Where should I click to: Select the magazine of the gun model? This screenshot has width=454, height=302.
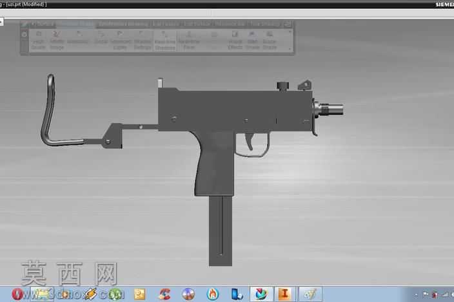pyautogui.click(x=221, y=231)
